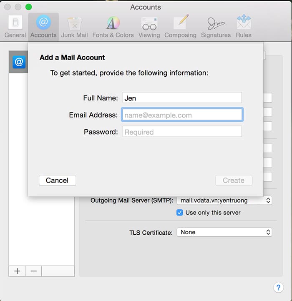Open Rules preferences pane
The image size is (292, 301).
click(244, 26)
